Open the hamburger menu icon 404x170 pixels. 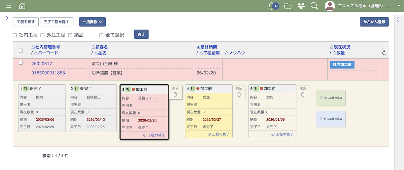[x=9, y=6]
